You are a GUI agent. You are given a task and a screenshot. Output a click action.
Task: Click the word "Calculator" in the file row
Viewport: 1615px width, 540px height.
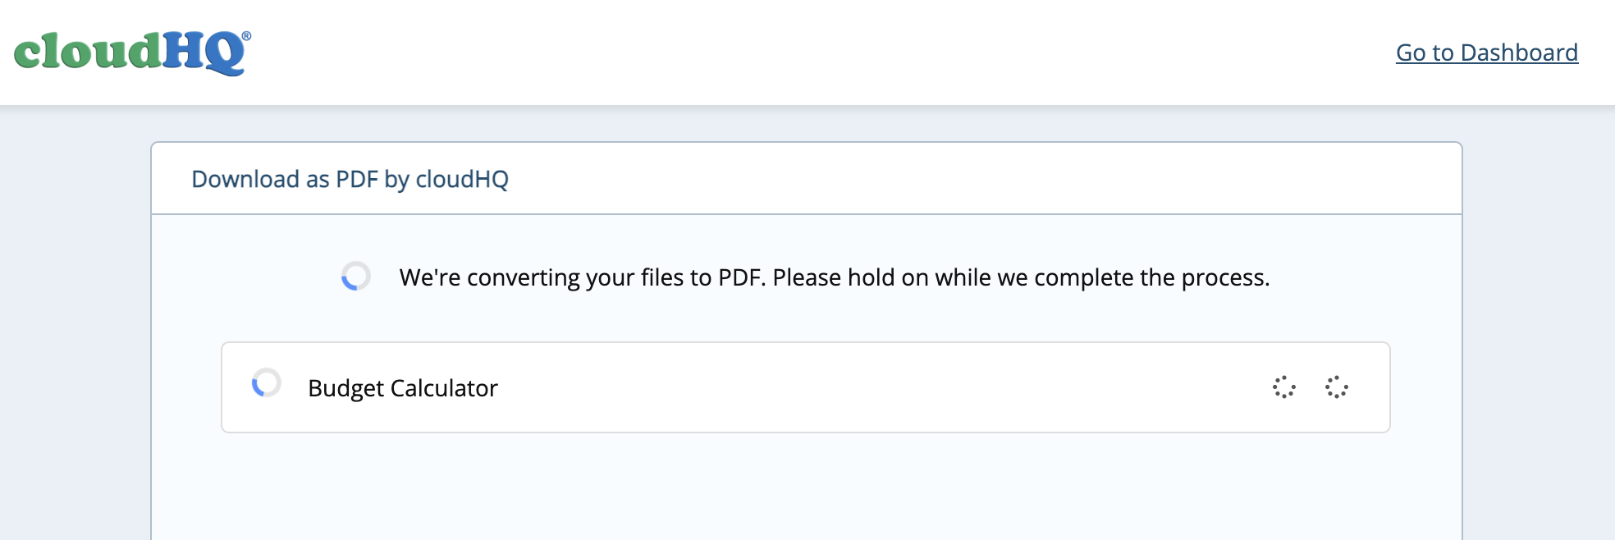point(444,388)
